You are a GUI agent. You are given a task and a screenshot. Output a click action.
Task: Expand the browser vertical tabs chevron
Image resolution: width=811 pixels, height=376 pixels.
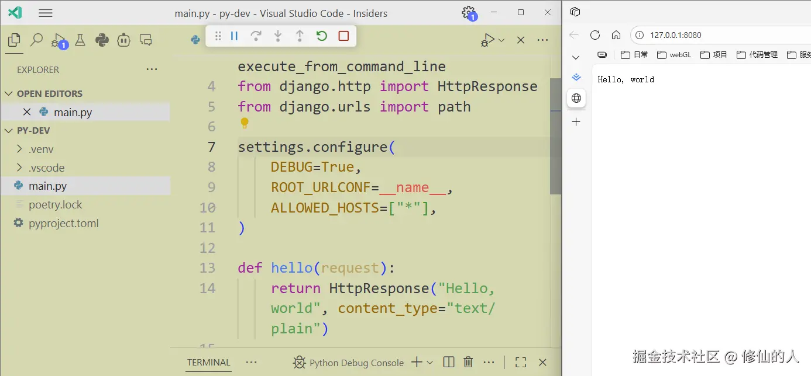[576, 57]
